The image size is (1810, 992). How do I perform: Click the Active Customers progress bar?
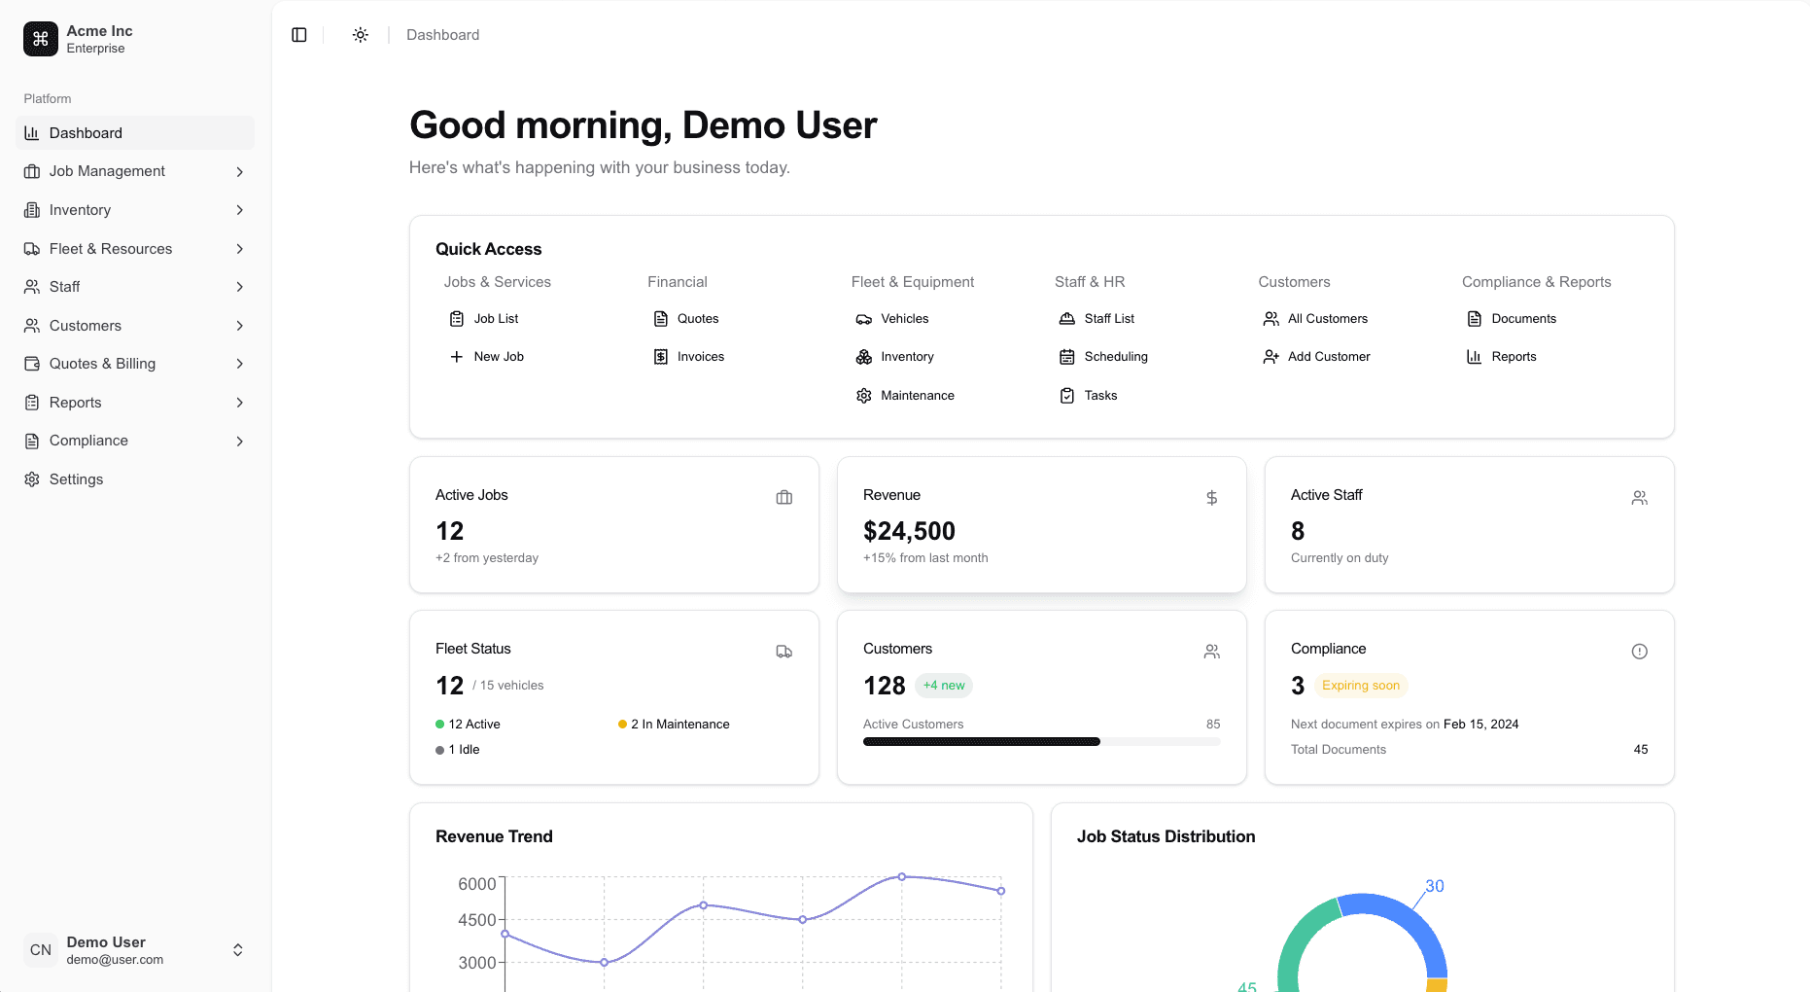tap(1041, 742)
